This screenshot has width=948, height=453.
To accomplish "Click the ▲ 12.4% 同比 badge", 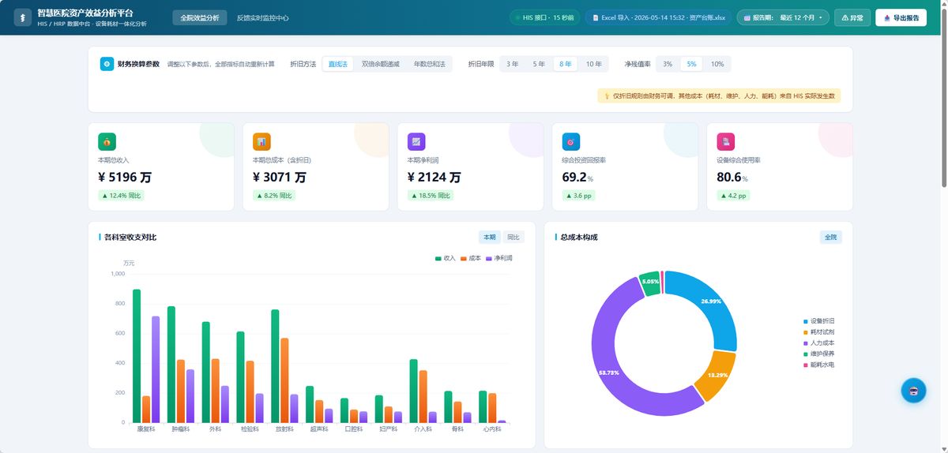I will (121, 196).
